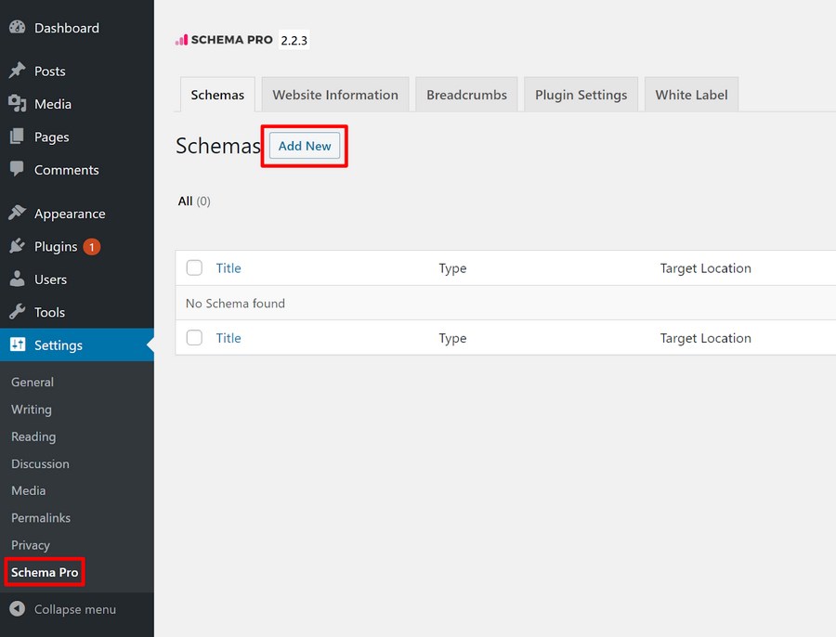Click the Appearance paintbrush icon

point(17,213)
